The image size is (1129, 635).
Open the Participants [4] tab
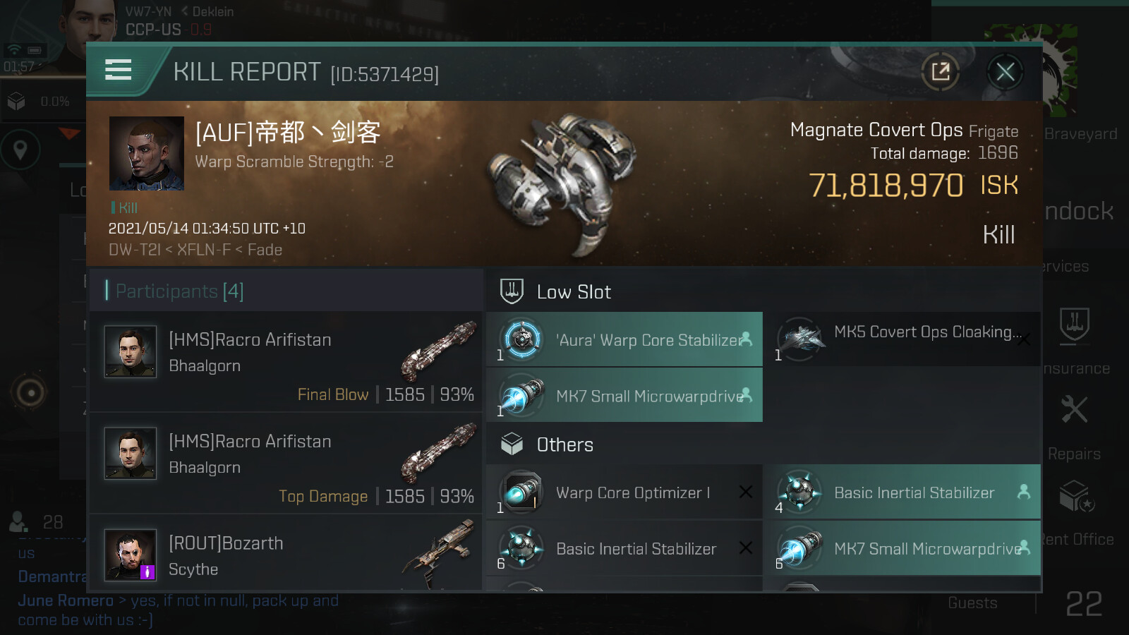[x=179, y=291]
